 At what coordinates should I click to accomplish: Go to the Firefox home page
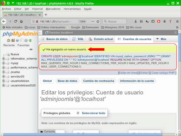(21, 22)
